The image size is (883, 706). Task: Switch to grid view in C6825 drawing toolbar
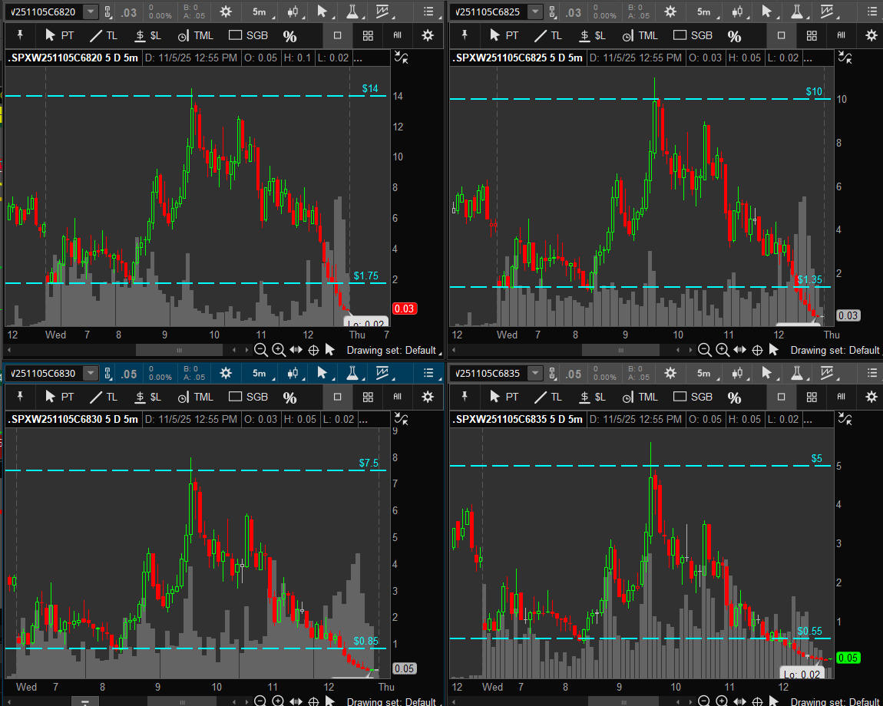point(812,35)
